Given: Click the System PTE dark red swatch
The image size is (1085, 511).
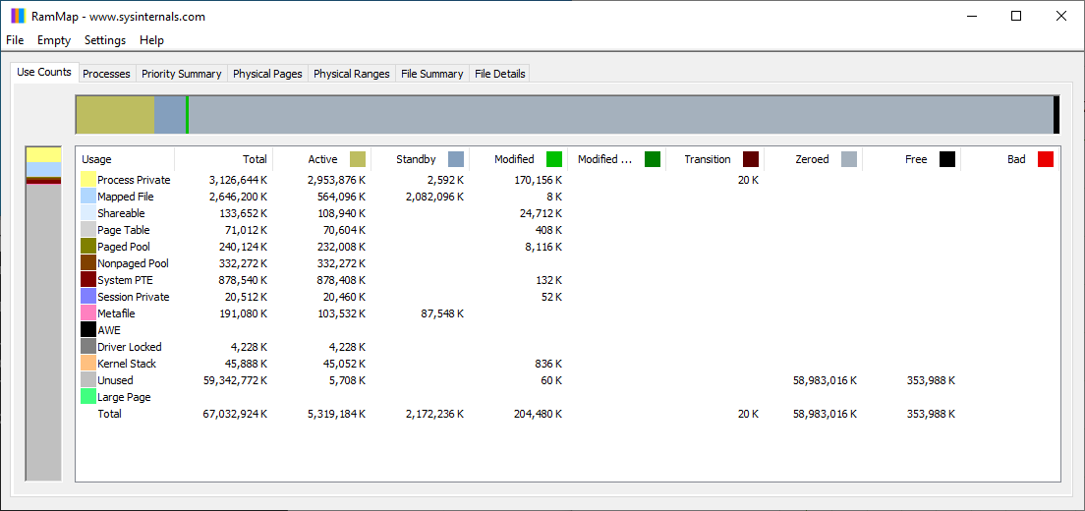Looking at the screenshot, I should [x=87, y=280].
